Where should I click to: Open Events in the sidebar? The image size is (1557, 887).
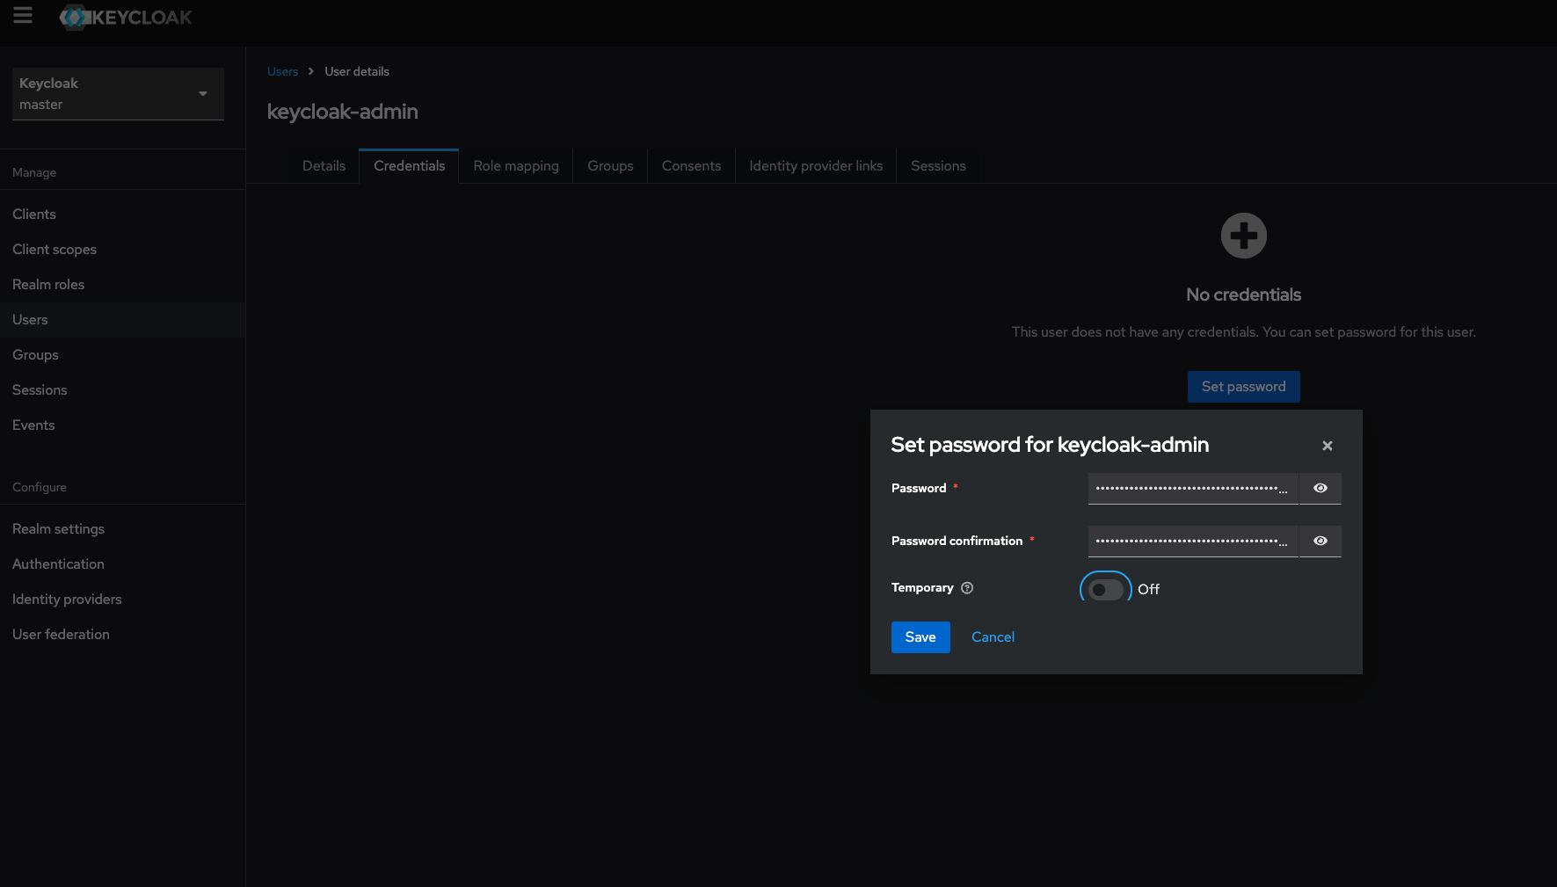pyautogui.click(x=122, y=425)
